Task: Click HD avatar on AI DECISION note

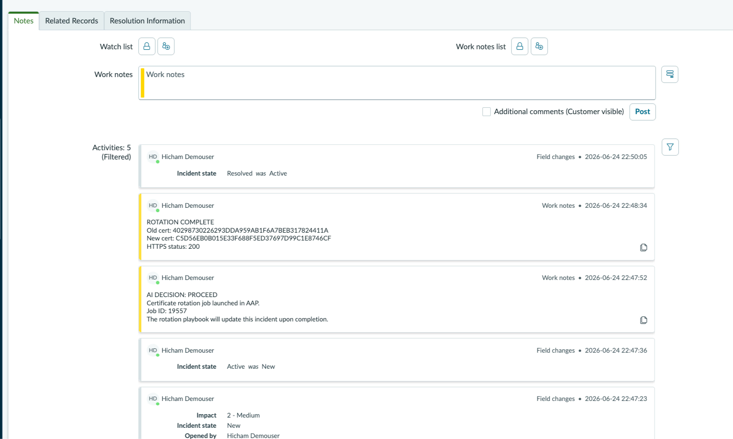Action: [153, 278]
